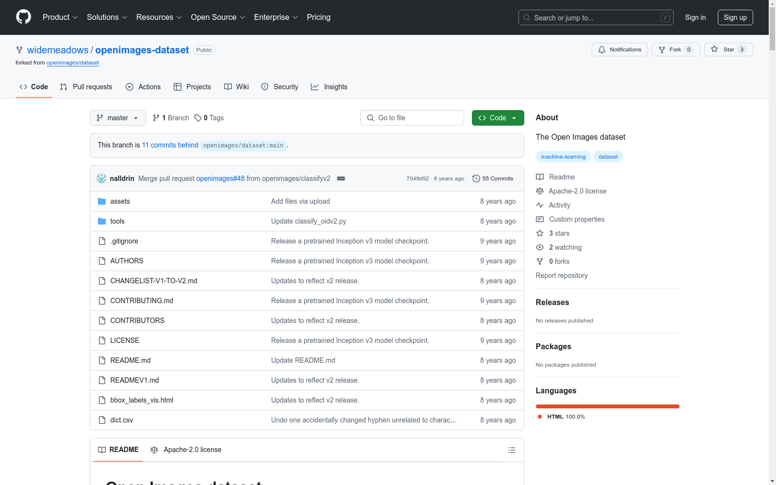Screen dimensions: 776x485
Task: Click the dataset topic tag
Action: 608,157
